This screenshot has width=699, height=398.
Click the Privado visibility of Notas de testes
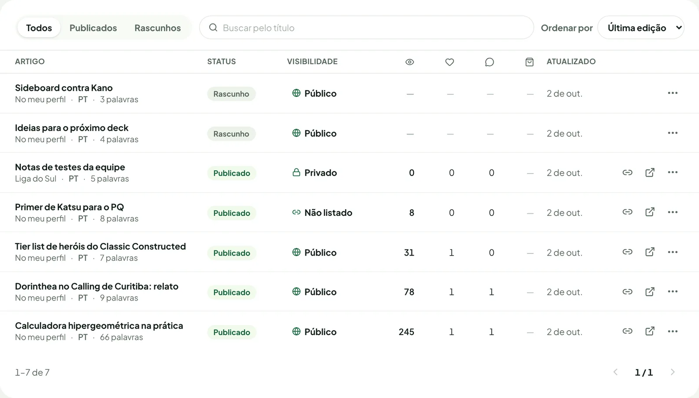[x=315, y=173]
